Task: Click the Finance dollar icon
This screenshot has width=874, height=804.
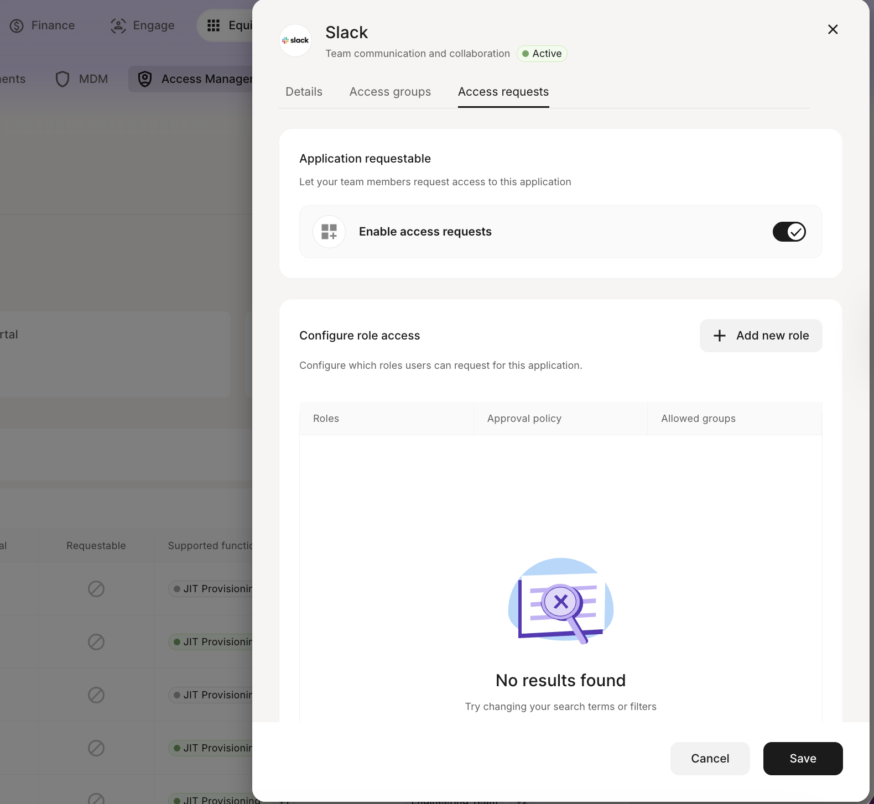Action: click(x=17, y=26)
